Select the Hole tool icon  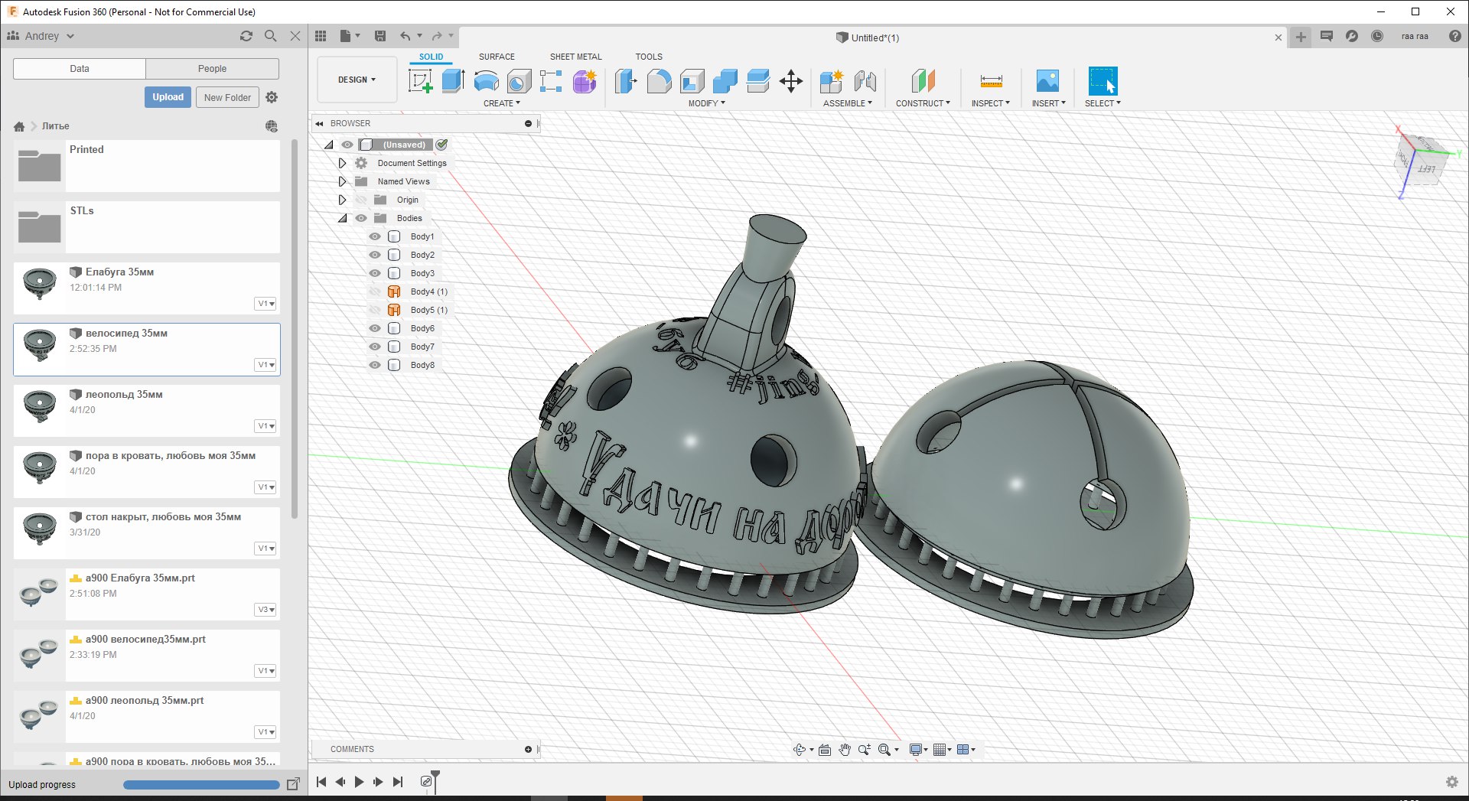[x=519, y=81]
